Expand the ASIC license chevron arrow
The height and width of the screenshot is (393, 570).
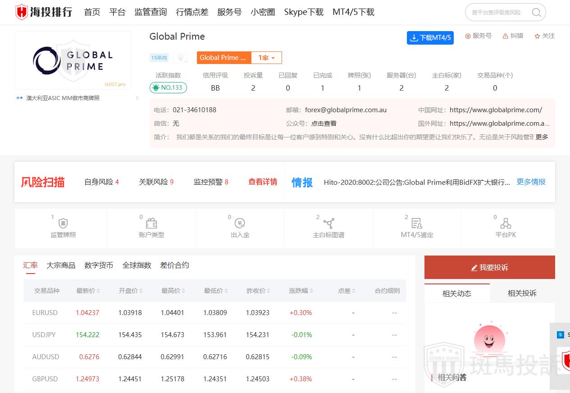137,98
